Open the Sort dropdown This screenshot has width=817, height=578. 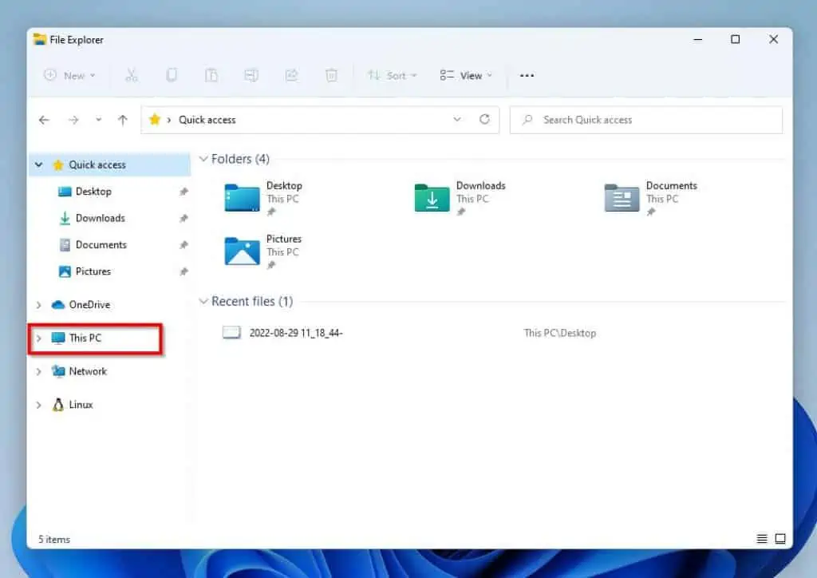(392, 76)
